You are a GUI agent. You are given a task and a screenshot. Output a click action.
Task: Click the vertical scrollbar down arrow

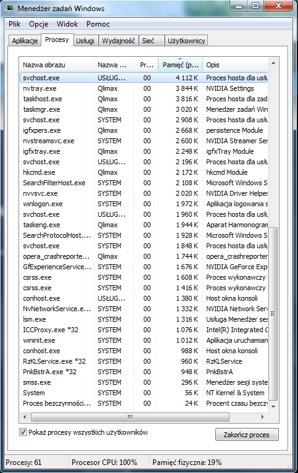pos(273,407)
